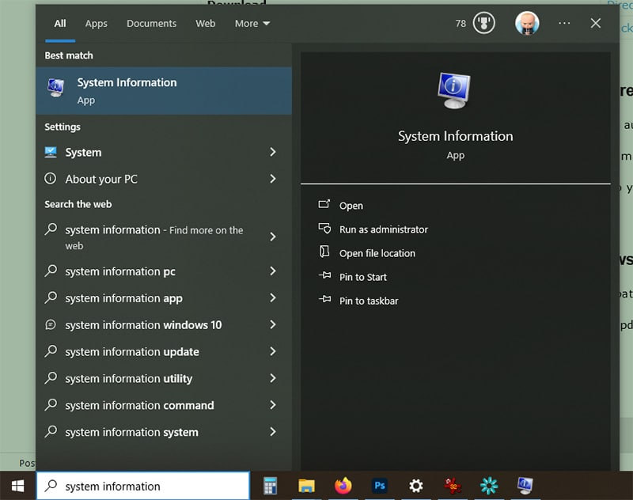
Task: Click inside the search input field
Action: 142,486
